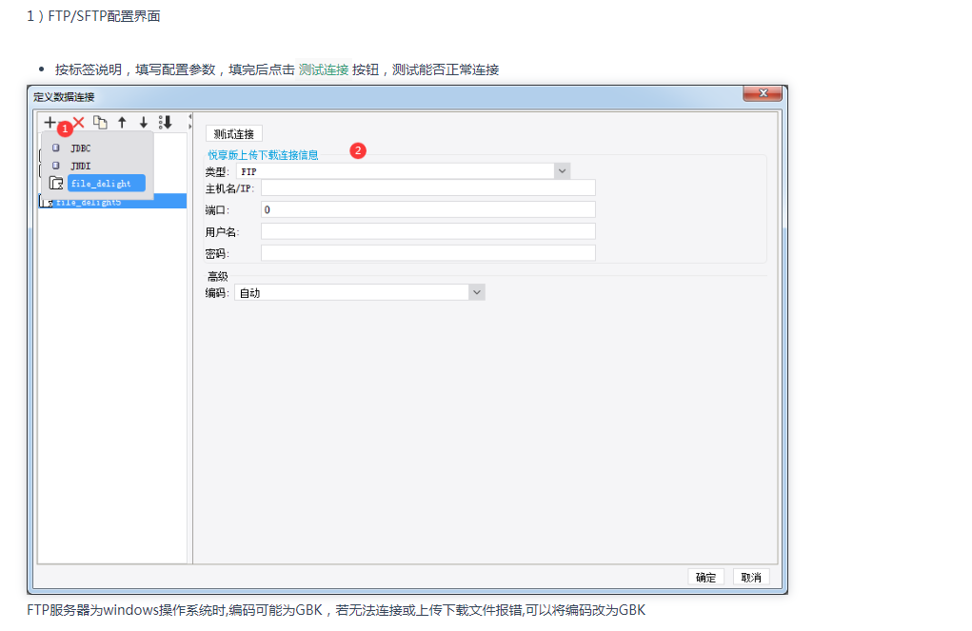
Task: Click the red X delete-connection icon
Action: point(79,122)
